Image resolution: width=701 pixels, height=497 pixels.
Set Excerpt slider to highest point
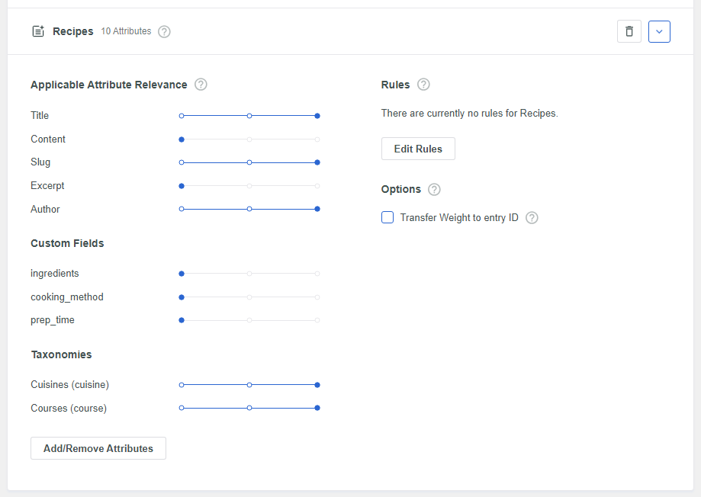click(x=317, y=186)
